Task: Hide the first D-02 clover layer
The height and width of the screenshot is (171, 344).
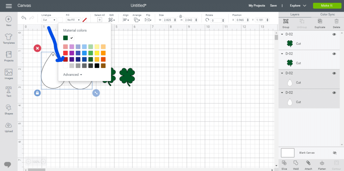Action: 334,34
